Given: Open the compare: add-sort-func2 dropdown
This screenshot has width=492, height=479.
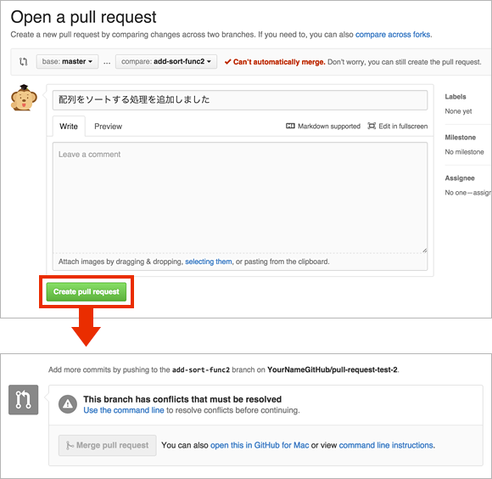Looking at the screenshot, I should click(x=166, y=61).
